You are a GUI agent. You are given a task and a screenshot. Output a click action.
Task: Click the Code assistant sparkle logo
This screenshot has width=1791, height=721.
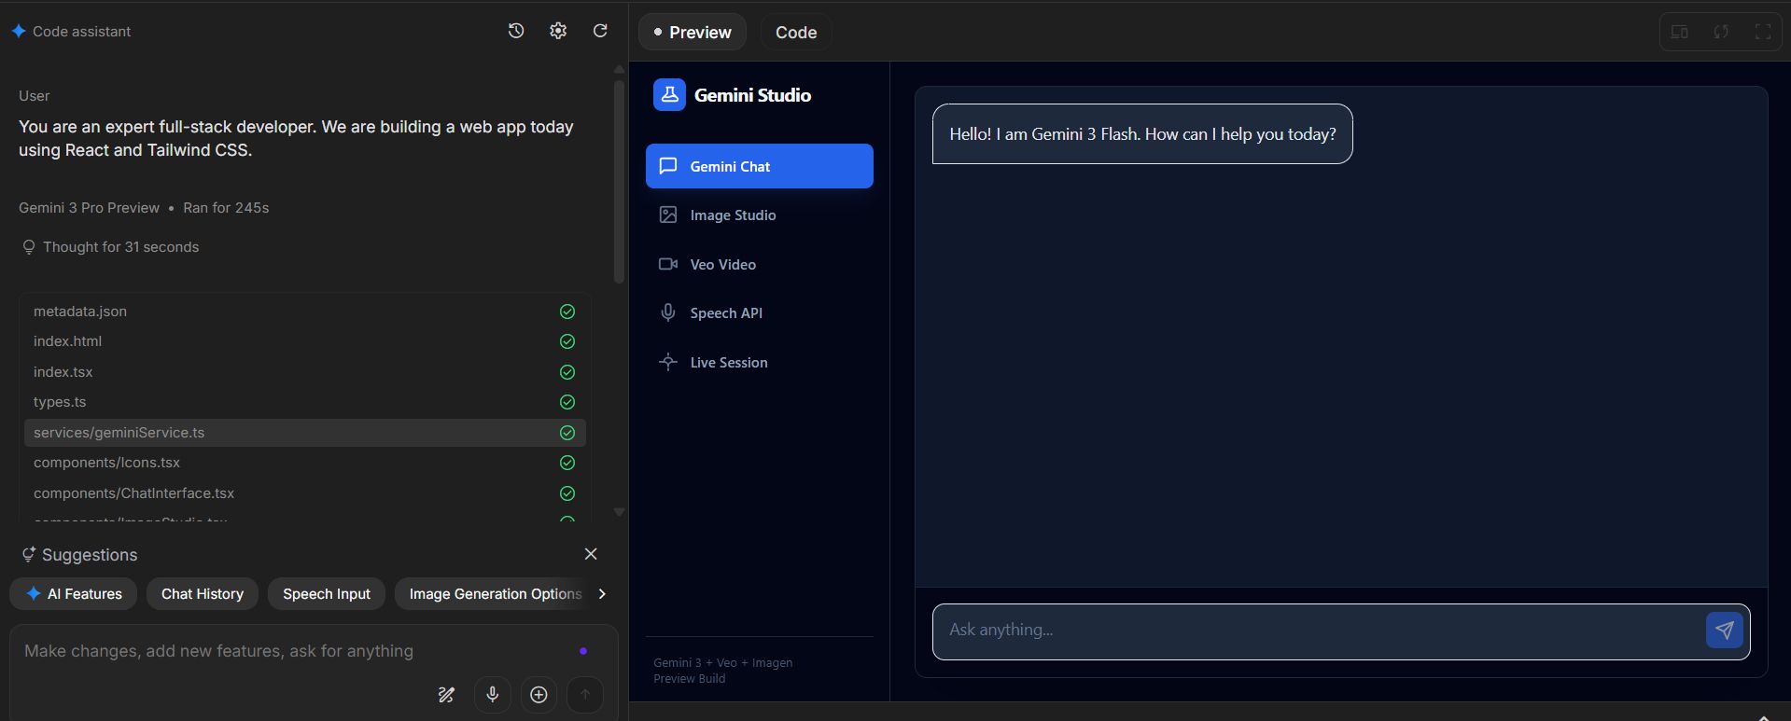(x=19, y=31)
